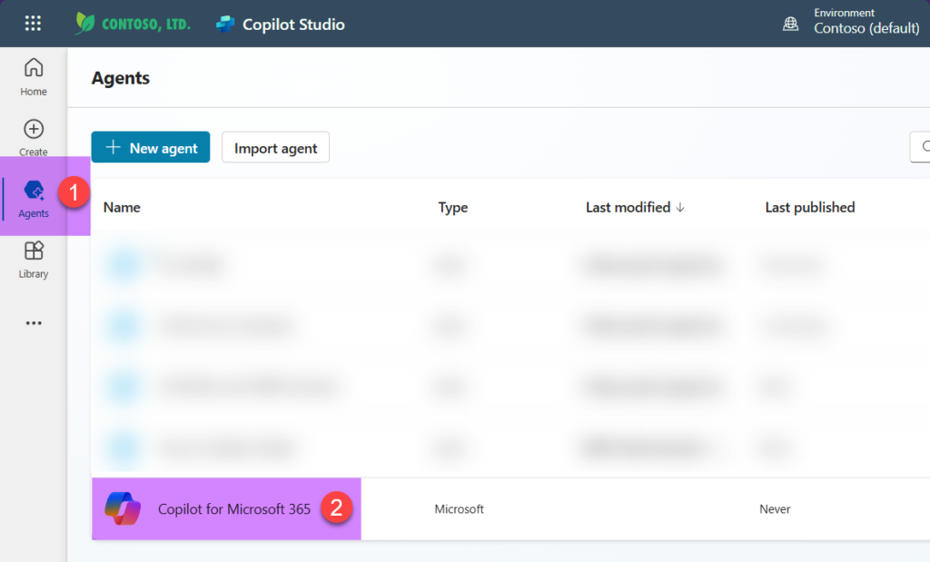This screenshot has height=562, width=930.
Task: Click the Environment globe icon
Action: [x=791, y=24]
